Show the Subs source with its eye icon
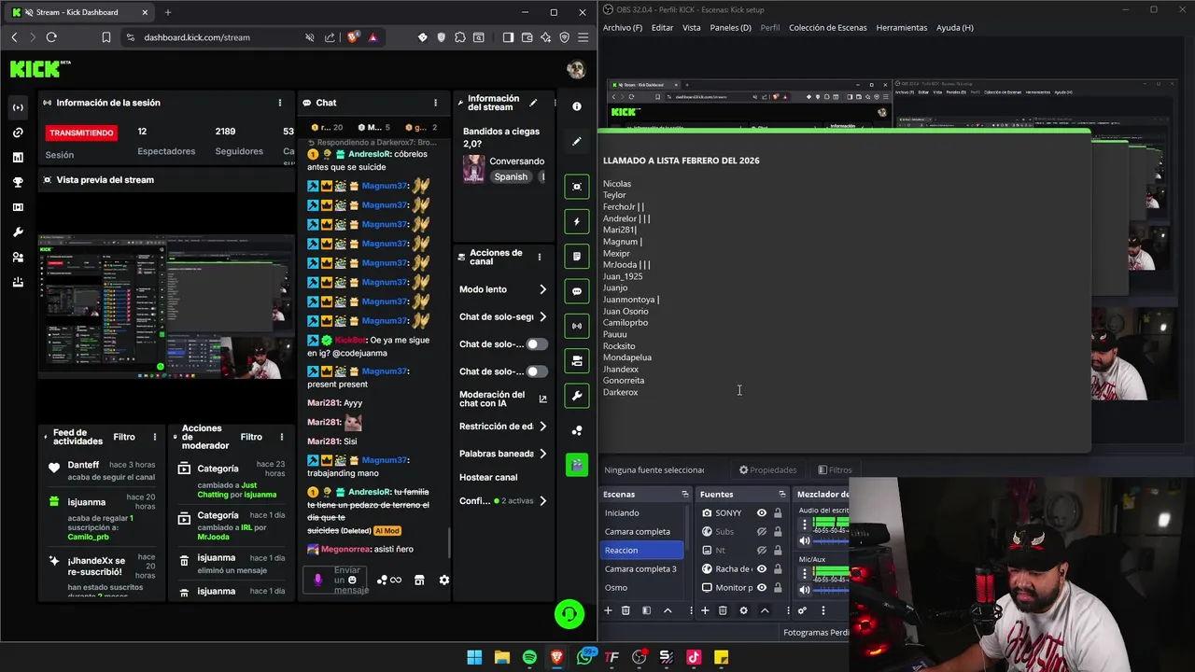This screenshot has width=1195, height=672. [x=762, y=531]
